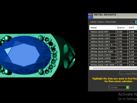Select the Yellow Gold:9KY row
Viewport: 137px width, 103px height.
(x=113, y=32)
